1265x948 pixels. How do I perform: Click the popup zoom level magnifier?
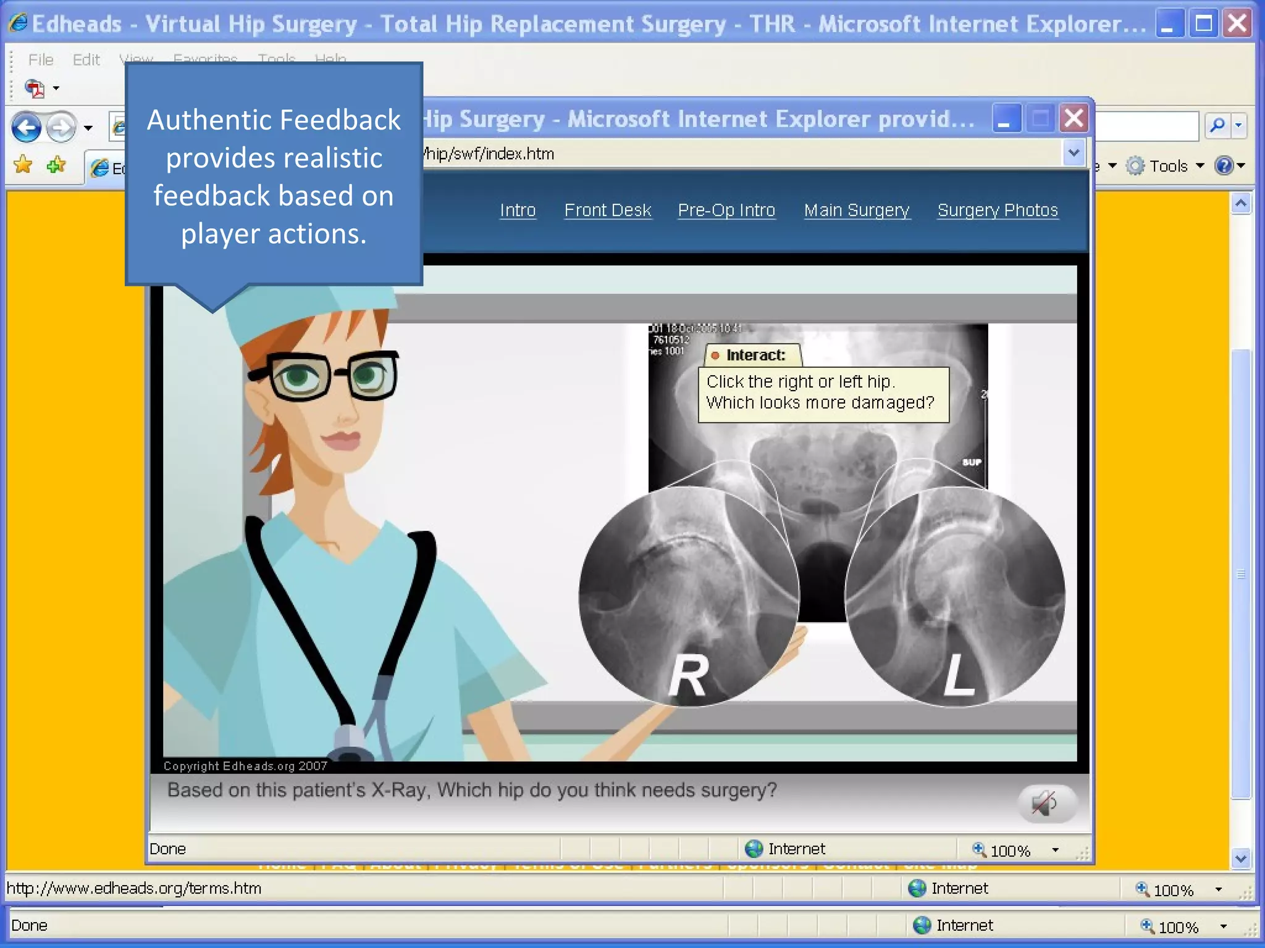tap(979, 849)
